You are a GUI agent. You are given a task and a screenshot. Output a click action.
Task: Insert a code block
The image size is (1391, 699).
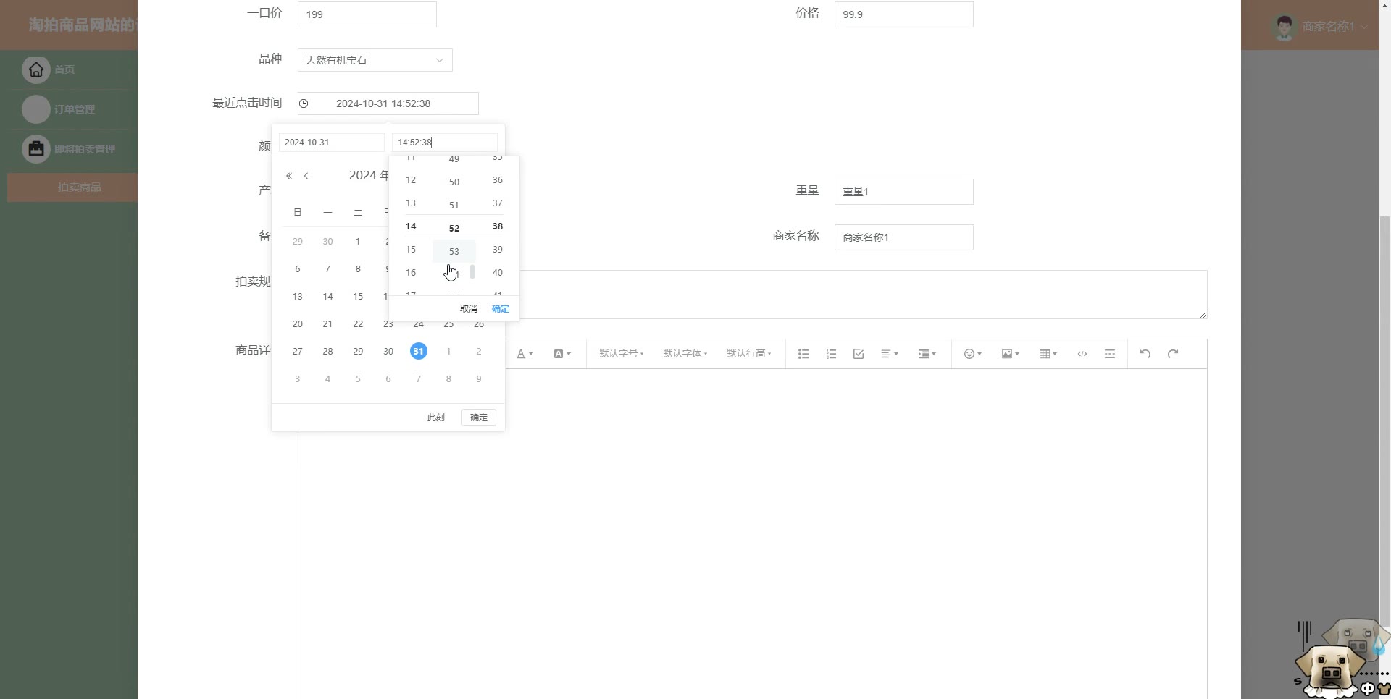(x=1082, y=354)
